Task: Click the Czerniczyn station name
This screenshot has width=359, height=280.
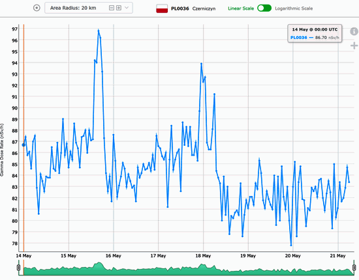Action: [204, 8]
